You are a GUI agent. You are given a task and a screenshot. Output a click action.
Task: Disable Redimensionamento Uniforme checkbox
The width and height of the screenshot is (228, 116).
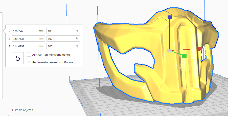pyautogui.click(x=29, y=62)
